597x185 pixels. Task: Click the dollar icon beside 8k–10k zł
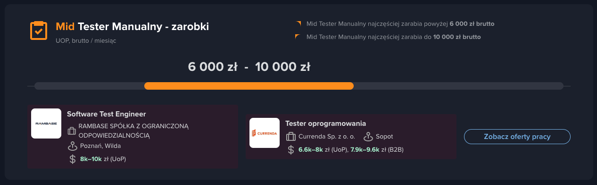tap(72, 159)
